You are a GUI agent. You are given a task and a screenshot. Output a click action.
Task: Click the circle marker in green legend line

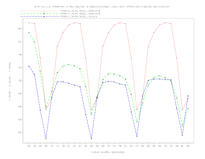click(x=44, y=14)
